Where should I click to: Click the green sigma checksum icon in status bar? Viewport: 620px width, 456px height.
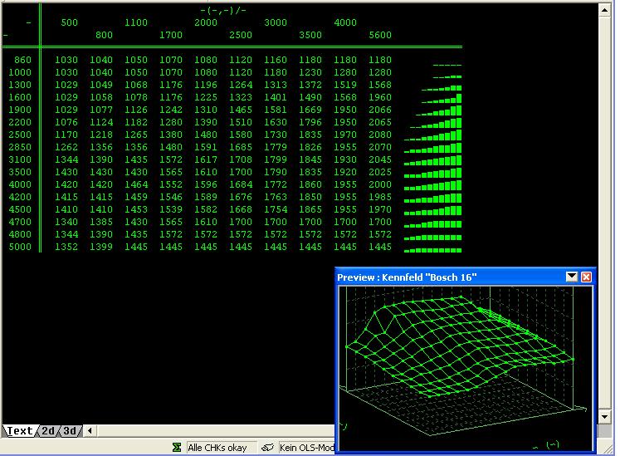tap(177, 448)
